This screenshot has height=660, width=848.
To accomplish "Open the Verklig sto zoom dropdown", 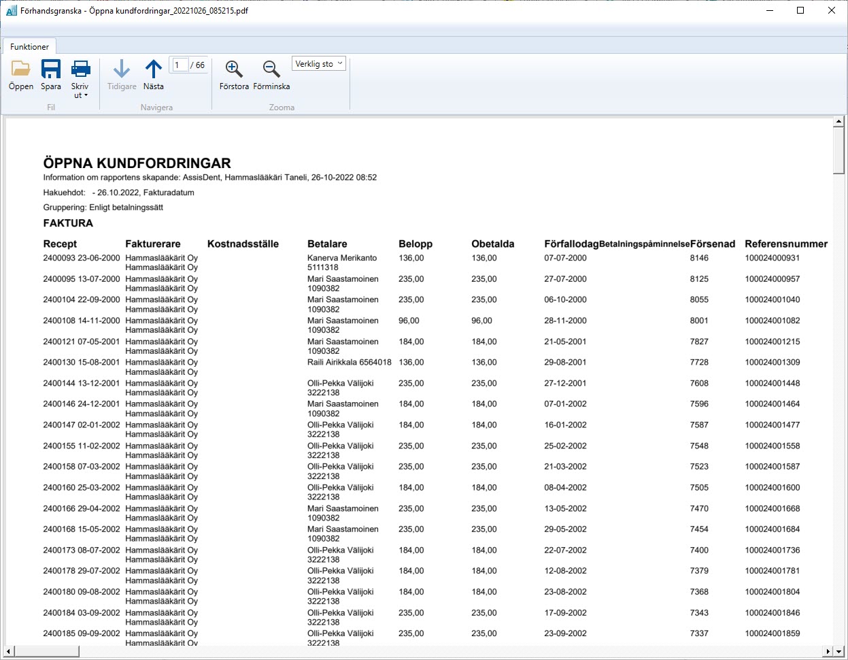I will pyautogui.click(x=319, y=64).
